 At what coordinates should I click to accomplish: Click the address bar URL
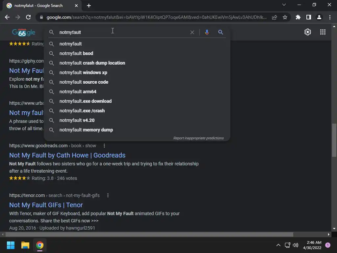(156, 17)
